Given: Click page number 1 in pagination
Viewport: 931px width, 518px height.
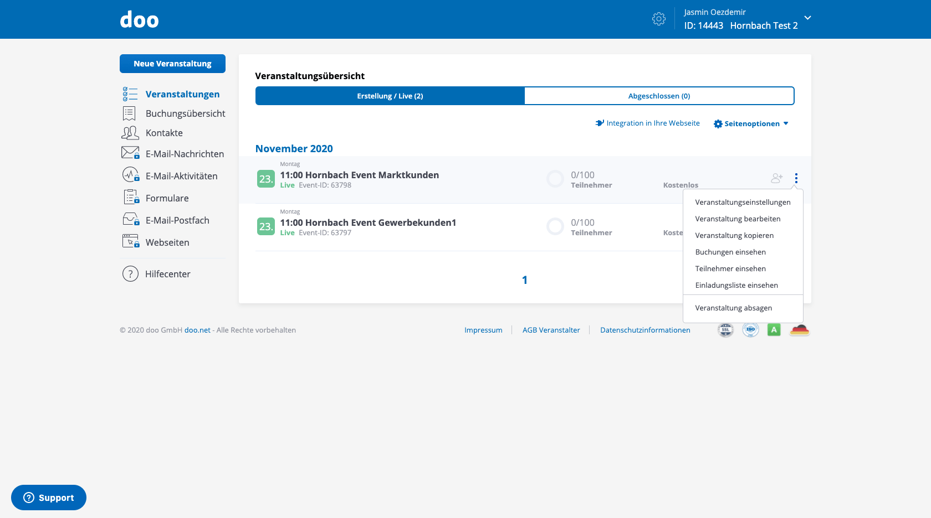Looking at the screenshot, I should coord(525,280).
